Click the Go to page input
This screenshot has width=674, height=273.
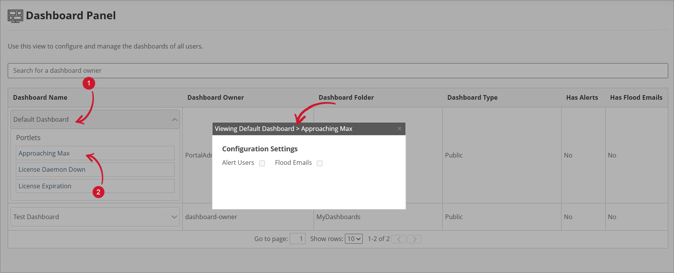click(297, 239)
